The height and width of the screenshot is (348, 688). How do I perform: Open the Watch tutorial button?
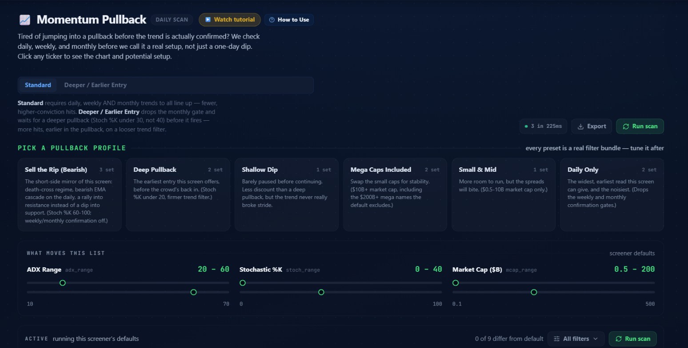(230, 20)
